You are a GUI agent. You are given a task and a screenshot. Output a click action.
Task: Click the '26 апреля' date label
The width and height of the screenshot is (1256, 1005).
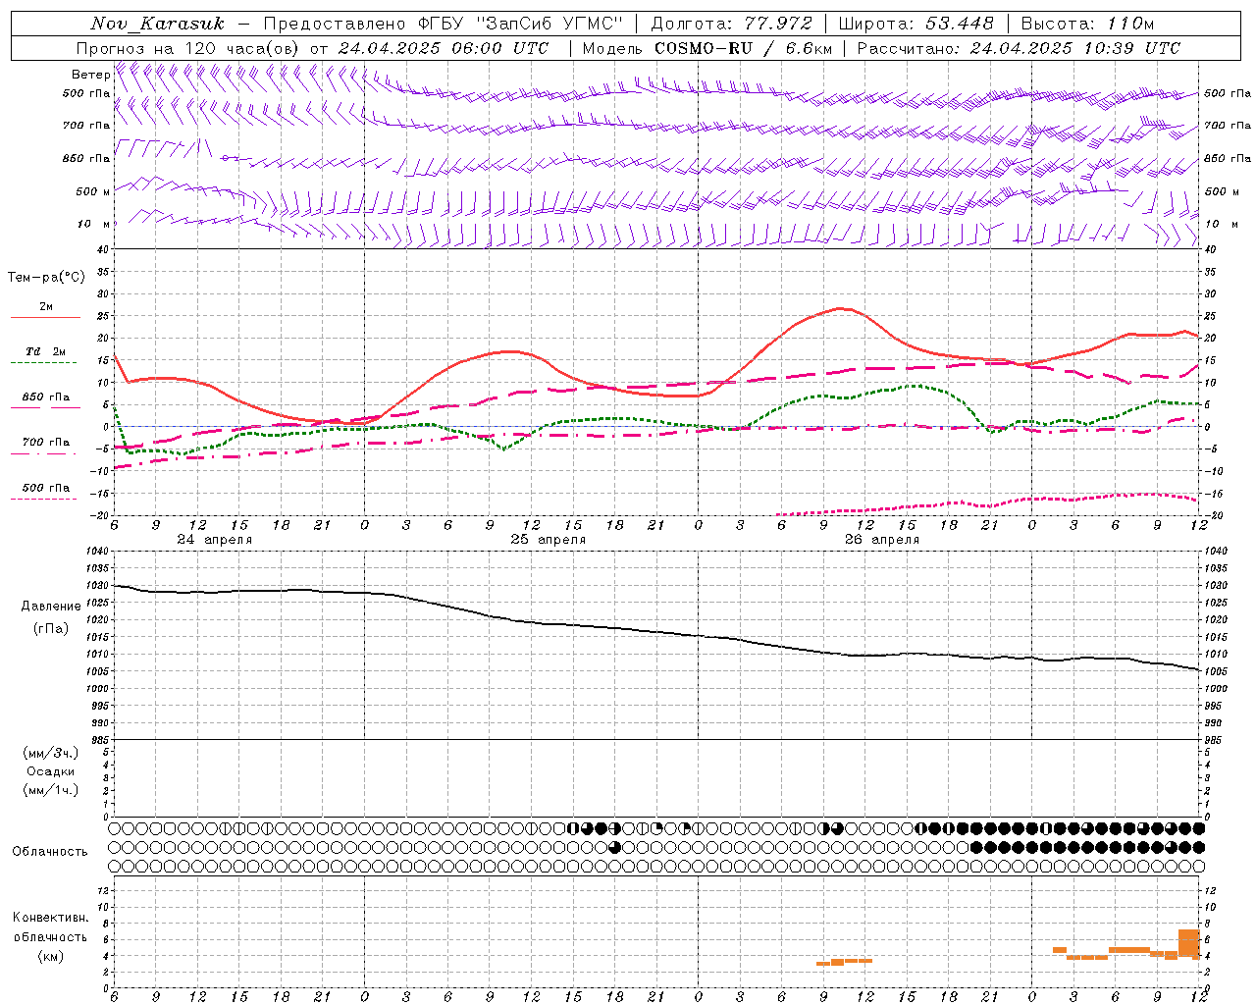(x=882, y=540)
